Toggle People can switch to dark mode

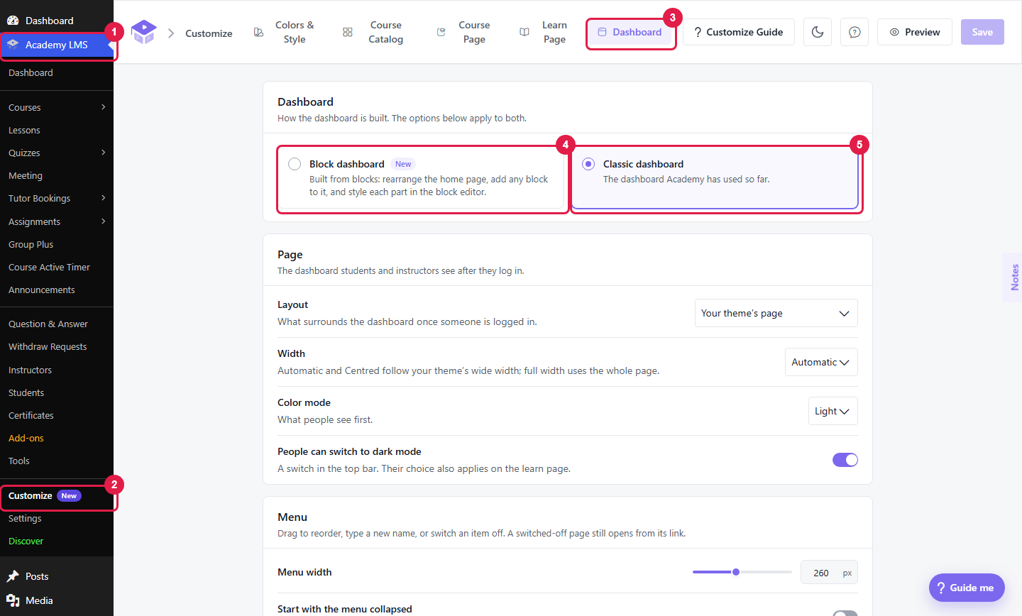[845, 460]
